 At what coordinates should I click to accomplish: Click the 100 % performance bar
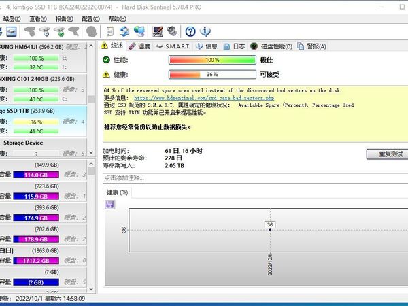(212, 60)
